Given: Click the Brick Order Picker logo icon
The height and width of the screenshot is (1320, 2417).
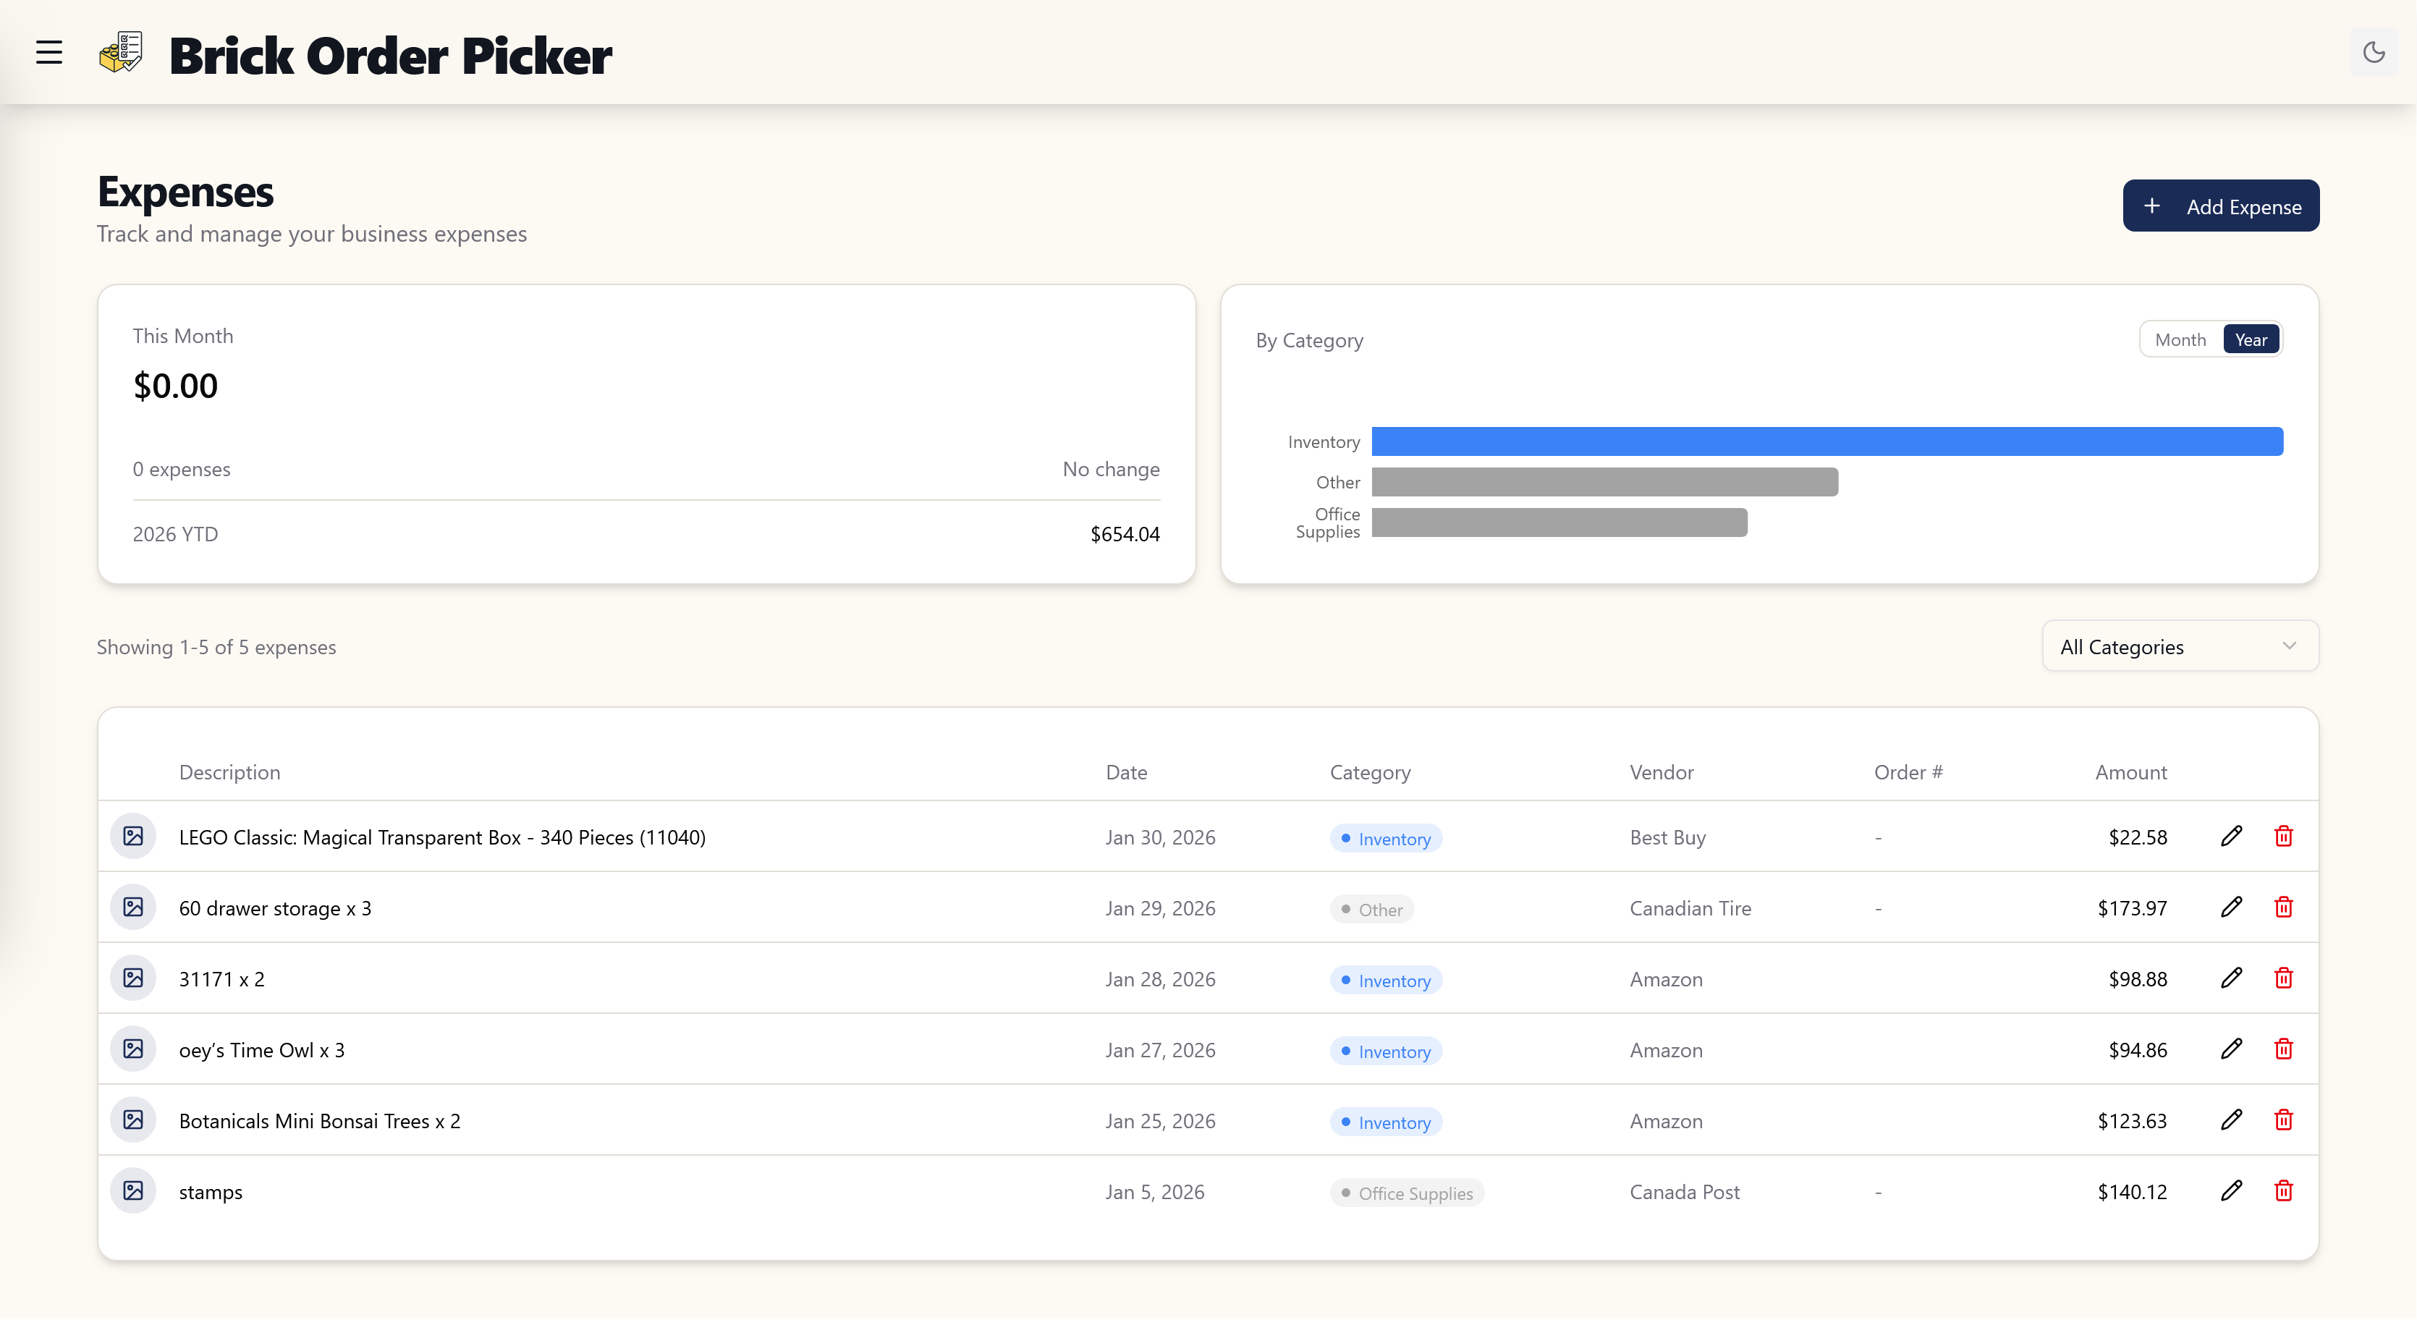Looking at the screenshot, I should tap(121, 53).
